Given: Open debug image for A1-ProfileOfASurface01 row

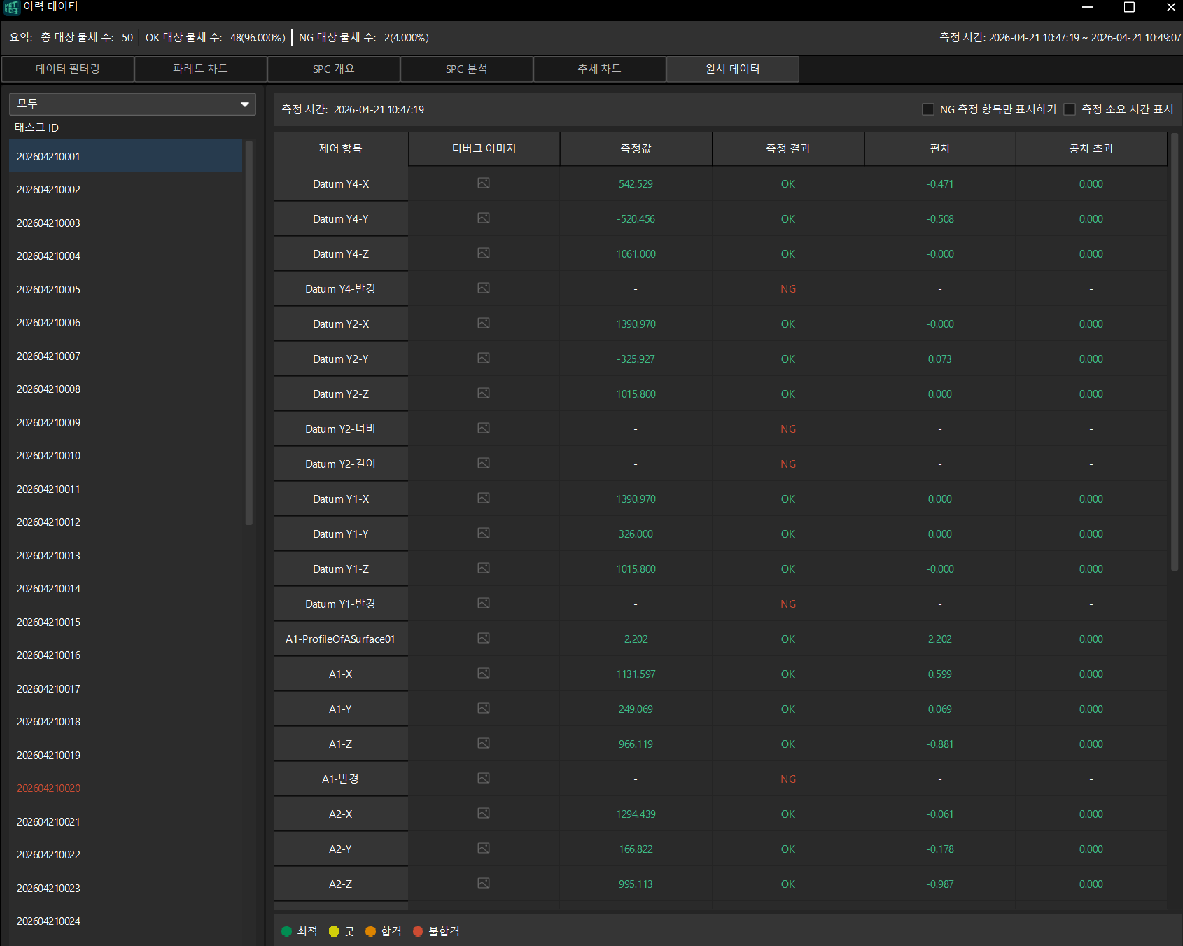Looking at the screenshot, I should tap(484, 638).
